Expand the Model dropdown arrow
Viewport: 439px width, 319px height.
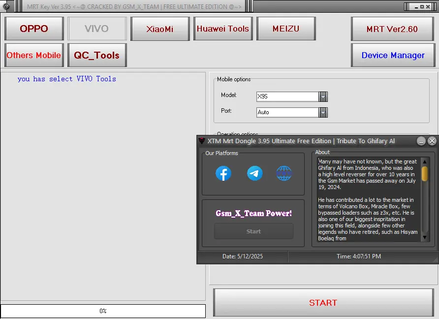[323, 96]
